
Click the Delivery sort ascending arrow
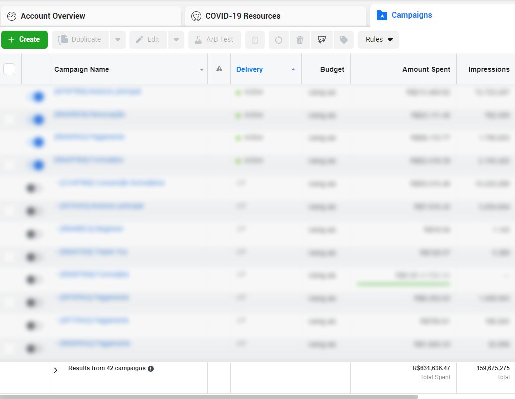coord(293,69)
